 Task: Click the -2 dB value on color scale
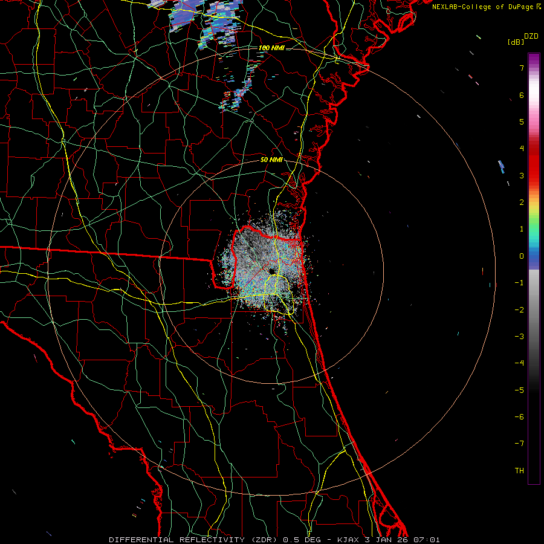[x=519, y=310]
